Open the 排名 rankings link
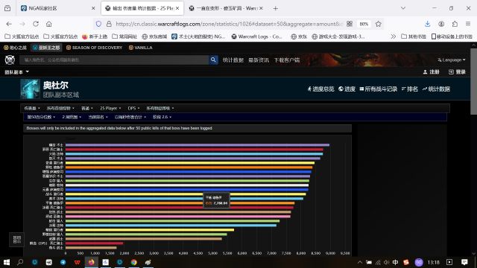Viewport: 477px width, 268px height. pyautogui.click(x=409, y=89)
